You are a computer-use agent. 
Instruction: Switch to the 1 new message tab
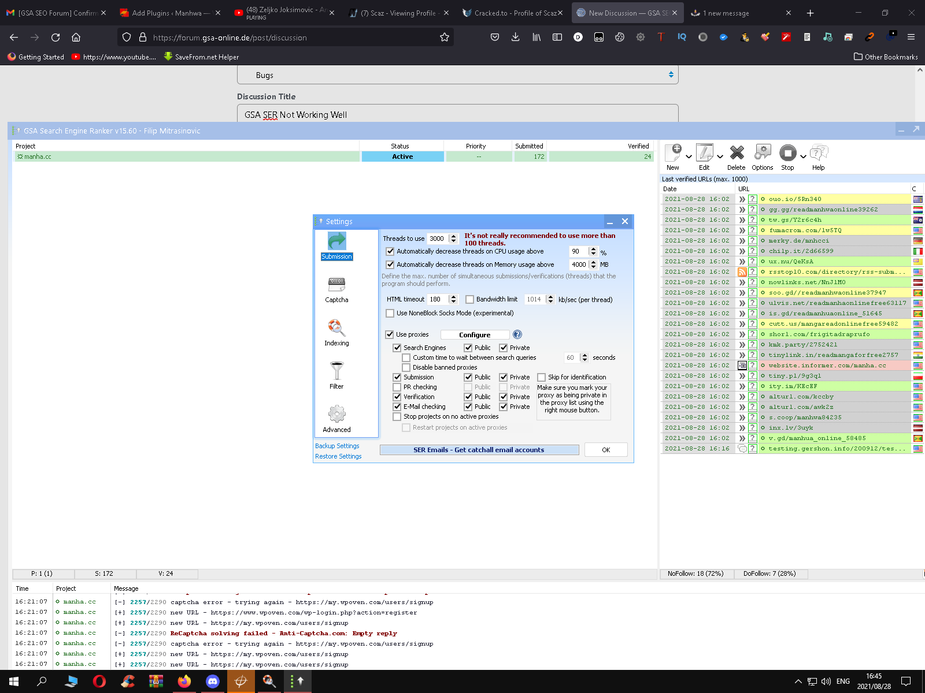click(x=741, y=13)
